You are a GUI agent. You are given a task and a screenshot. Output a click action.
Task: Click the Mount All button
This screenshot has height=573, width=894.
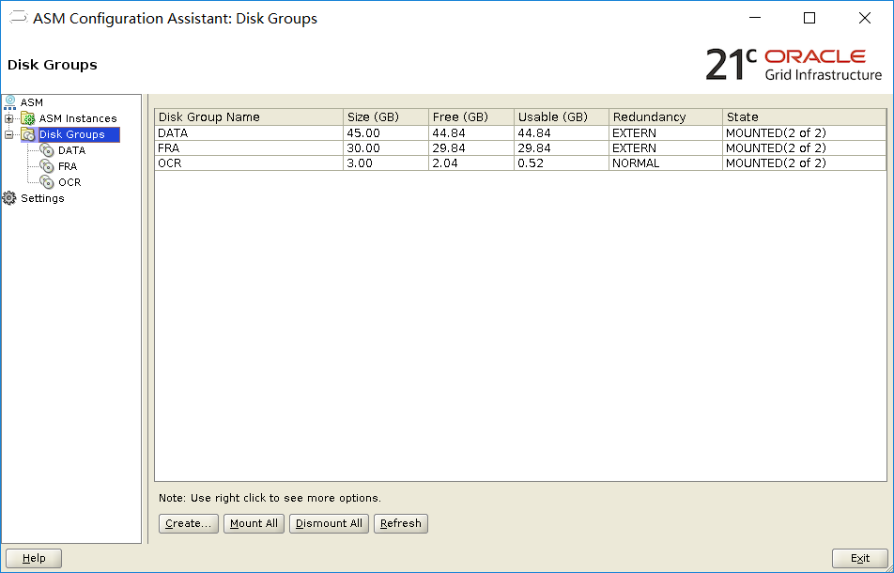tap(254, 523)
